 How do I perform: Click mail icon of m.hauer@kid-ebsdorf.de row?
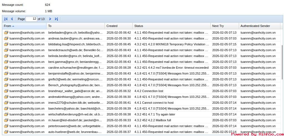click(6, 120)
